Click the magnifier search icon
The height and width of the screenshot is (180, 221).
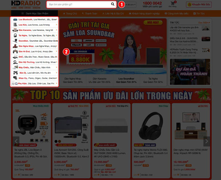pyautogui.click(x=113, y=4)
